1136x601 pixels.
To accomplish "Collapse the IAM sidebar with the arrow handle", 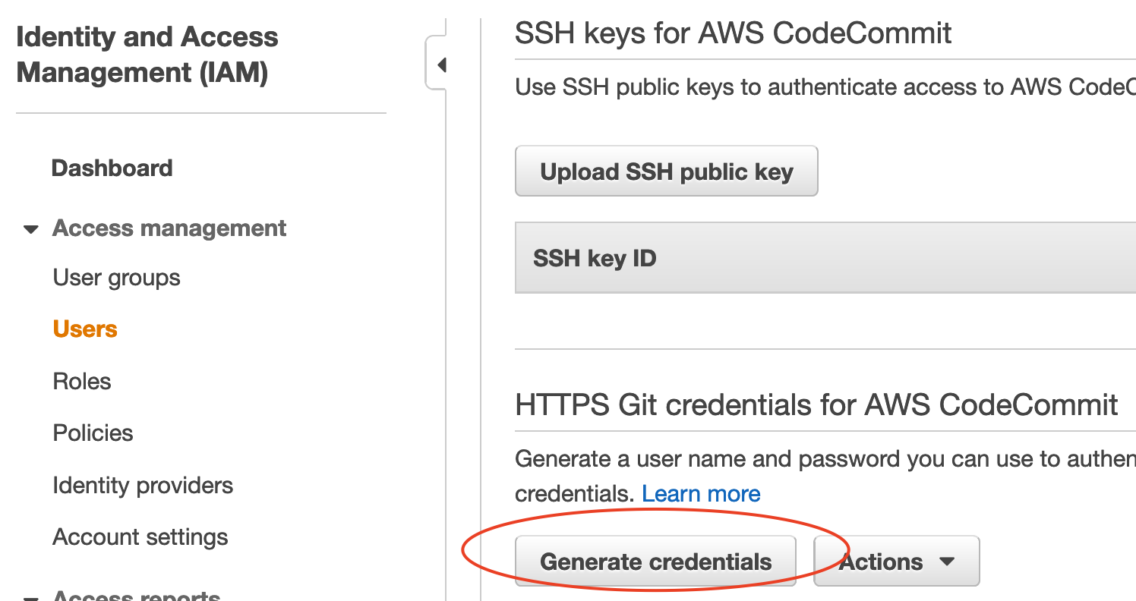I will tap(440, 65).
